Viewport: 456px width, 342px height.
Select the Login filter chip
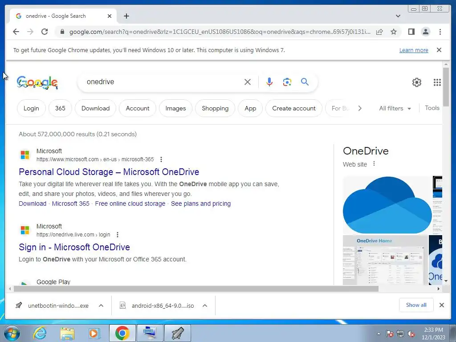31,108
